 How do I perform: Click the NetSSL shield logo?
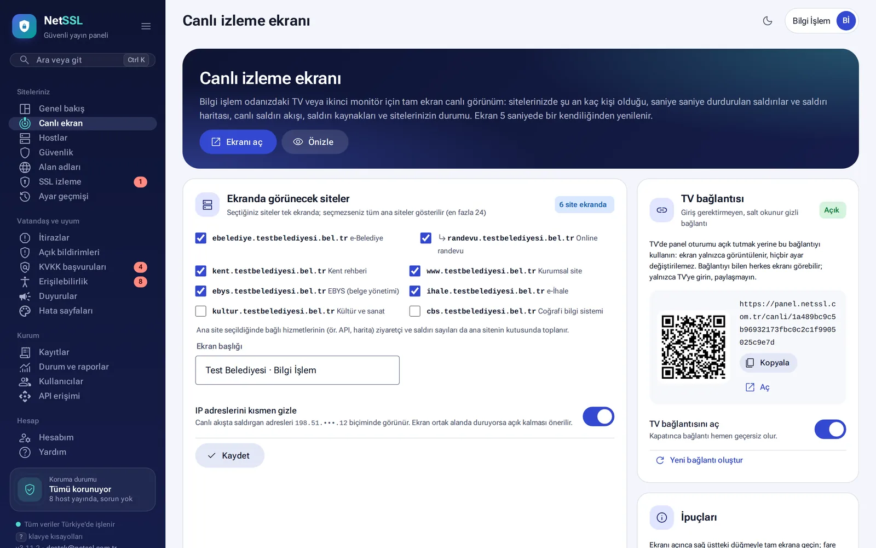[x=24, y=26]
